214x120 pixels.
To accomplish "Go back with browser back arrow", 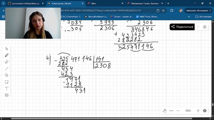I will pos(4,10).
